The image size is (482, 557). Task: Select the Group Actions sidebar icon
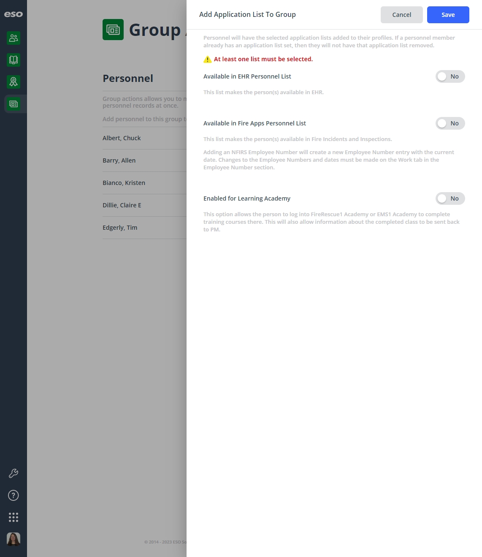[x=14, y=104]
